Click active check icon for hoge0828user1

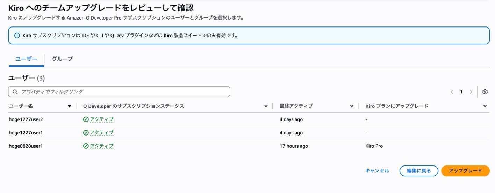coord(86,146)
